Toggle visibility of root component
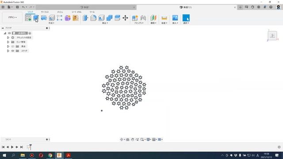This screenshot has height=159, width=283. click(x=9, y=33)
